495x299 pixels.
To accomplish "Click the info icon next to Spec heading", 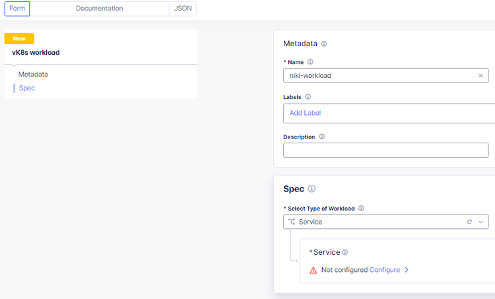I will click(312, 189).
